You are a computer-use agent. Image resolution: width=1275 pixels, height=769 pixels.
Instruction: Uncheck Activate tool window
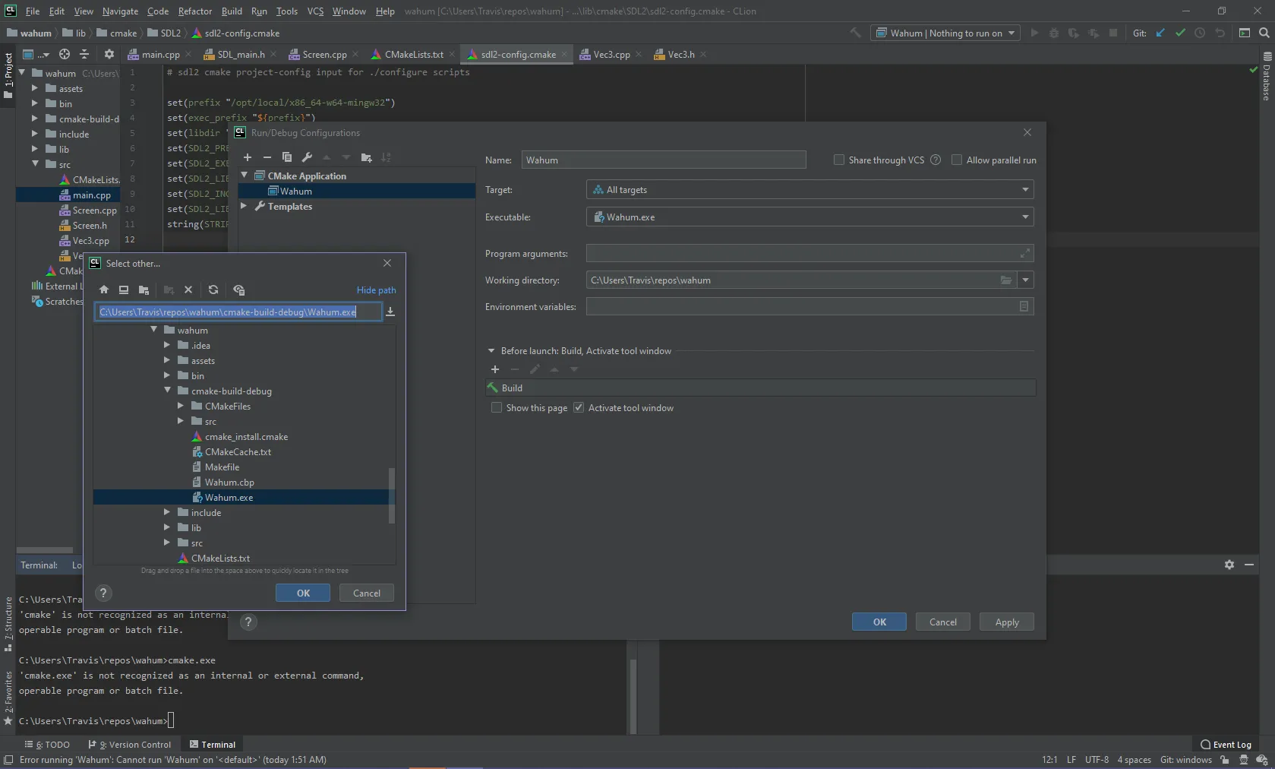click(579, 408)
